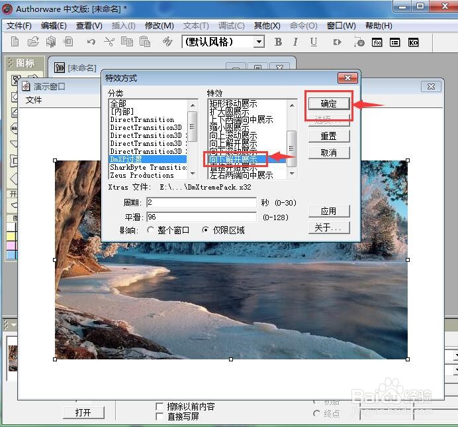The height and width of the screenshot is (427, 458).
Task: Click the Import toolbar icon
Action: [68, 42]
